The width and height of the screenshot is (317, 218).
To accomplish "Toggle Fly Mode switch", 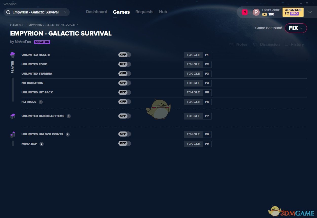I will click(x=125, y=102).
